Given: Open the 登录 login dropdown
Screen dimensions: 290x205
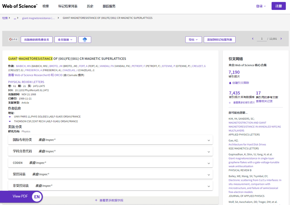Looking at the screenshot, I should pos(261,6).
